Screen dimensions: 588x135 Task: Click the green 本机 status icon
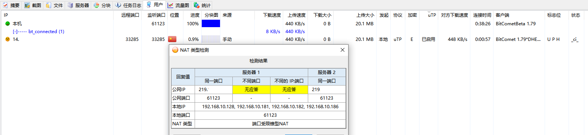[x=7, y=23]
